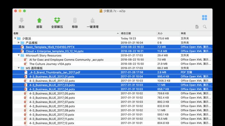This screenshot has height=126, width=225.
Task: Click the Brand_Thumbnails PDF file icon
Action: pyautogui.click(x=26, y=72)
